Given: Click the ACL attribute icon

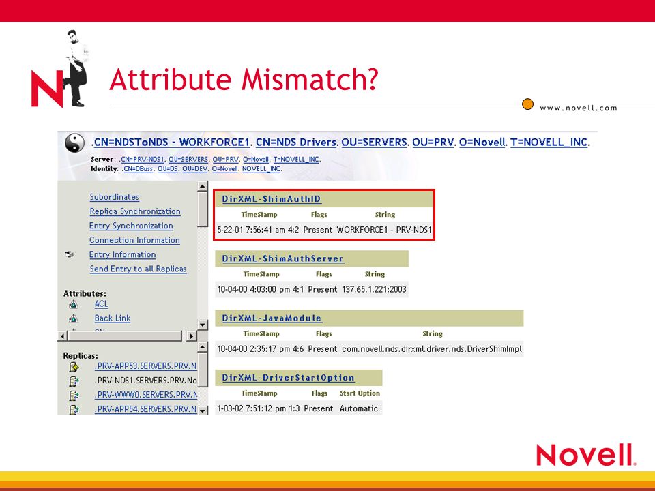Looking at the screenshot, I should (x=74, y=304).
